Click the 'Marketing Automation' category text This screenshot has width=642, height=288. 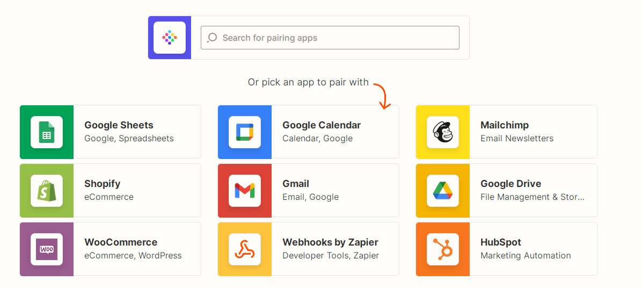tap(526, 256)
